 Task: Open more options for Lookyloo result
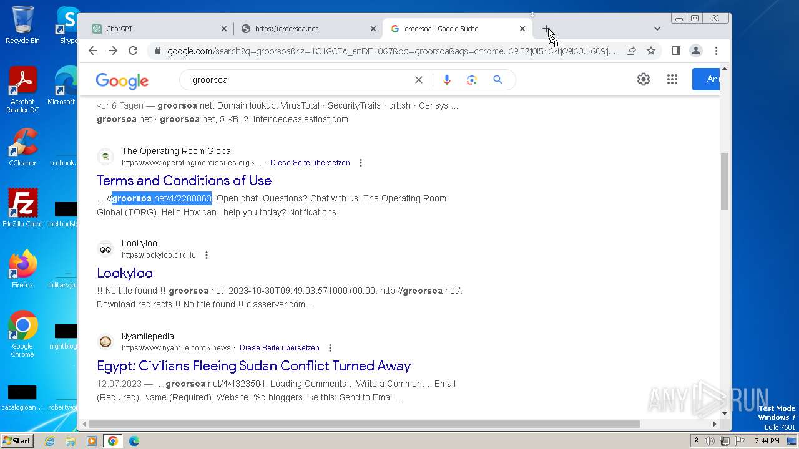pos(207,255)
